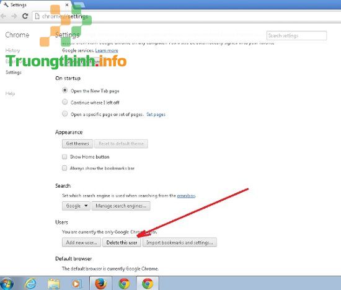Screen dimensions: 341x290
Task: Open the Windows Start menu
Action: point(7,284)
